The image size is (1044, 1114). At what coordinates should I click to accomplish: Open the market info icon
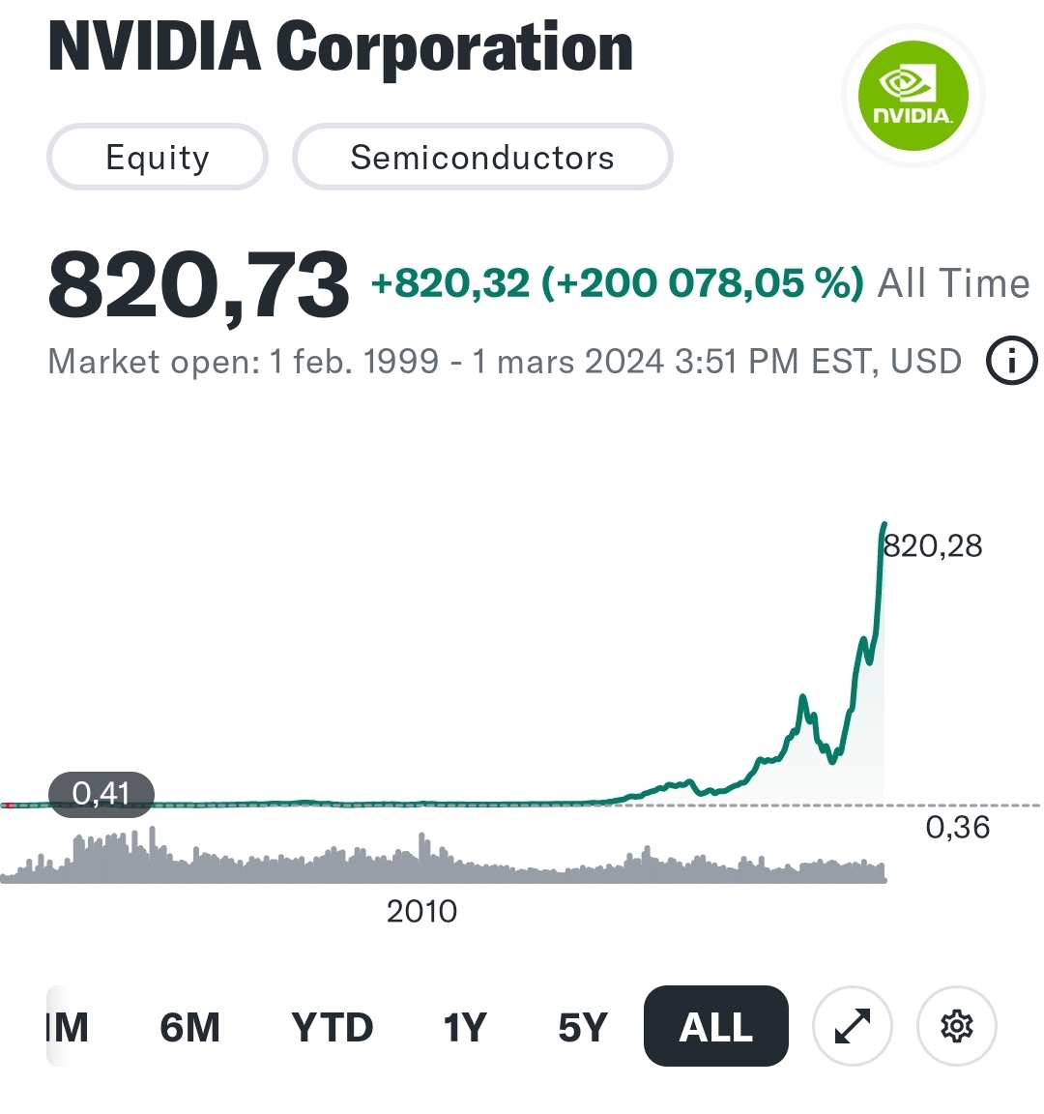(1011, 362)
